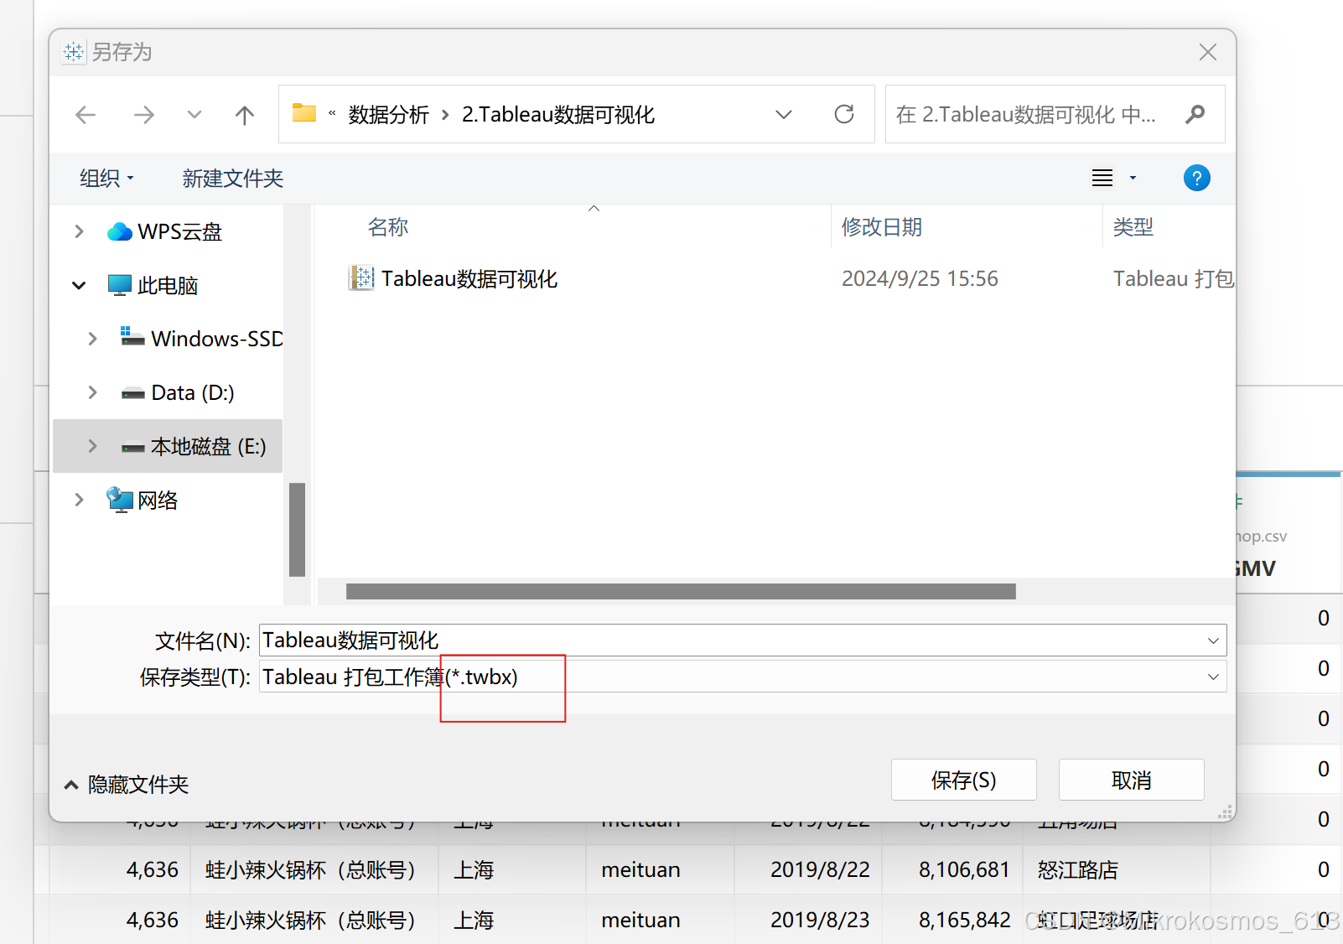Expand Data (D:) drive node
Image resolution: width=1343 pixels, height=944 pixels.
coord(92,392)
